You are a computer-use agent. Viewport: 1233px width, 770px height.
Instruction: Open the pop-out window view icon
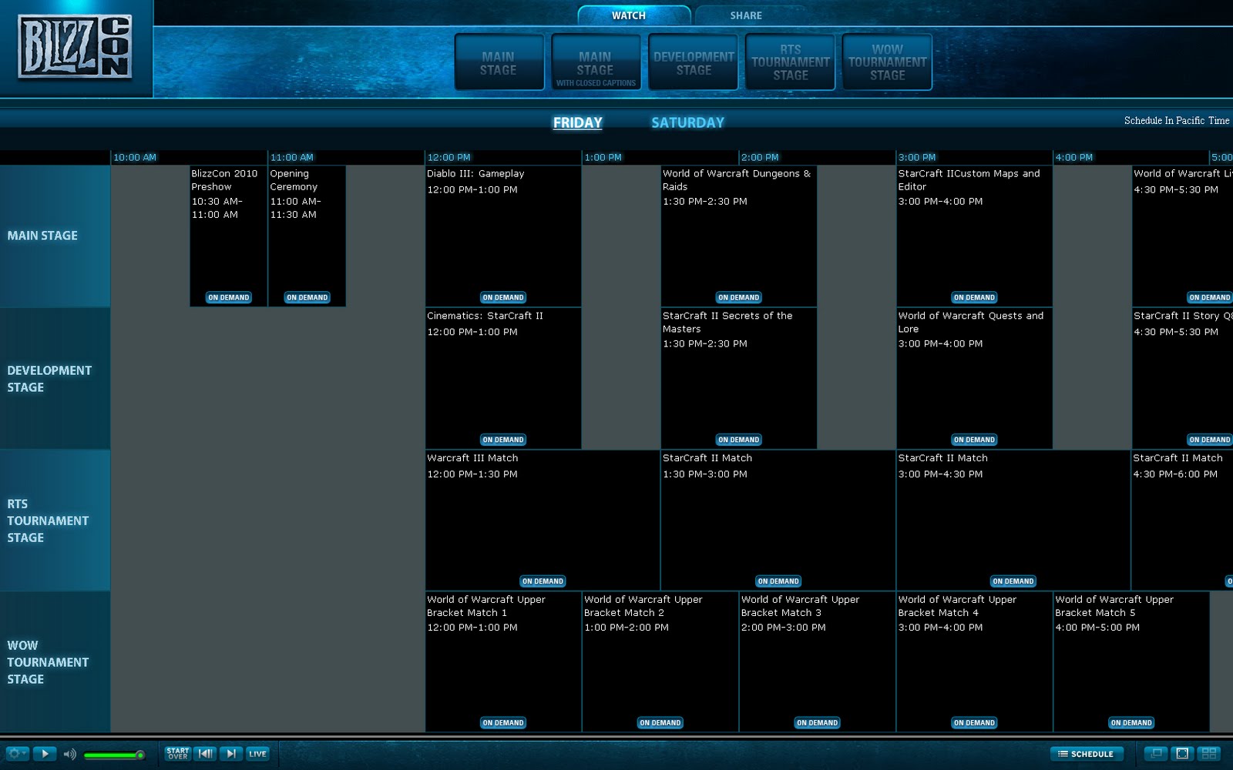(x=1156, y=754)
